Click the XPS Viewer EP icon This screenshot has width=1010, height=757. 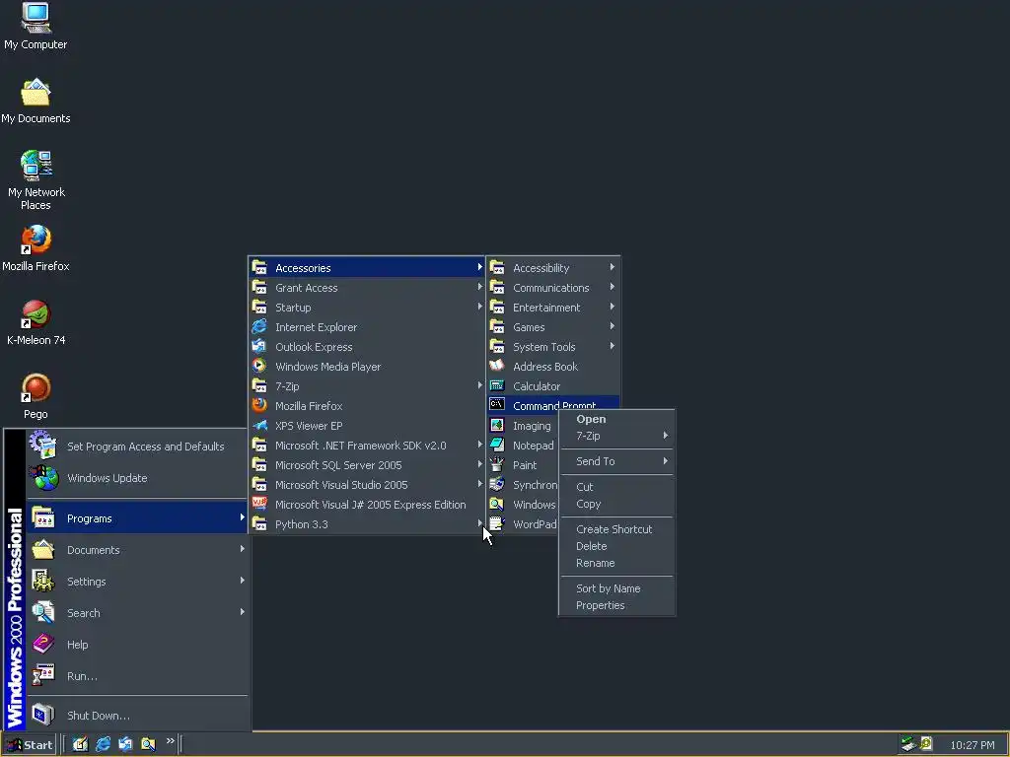[x=259, y=426]
